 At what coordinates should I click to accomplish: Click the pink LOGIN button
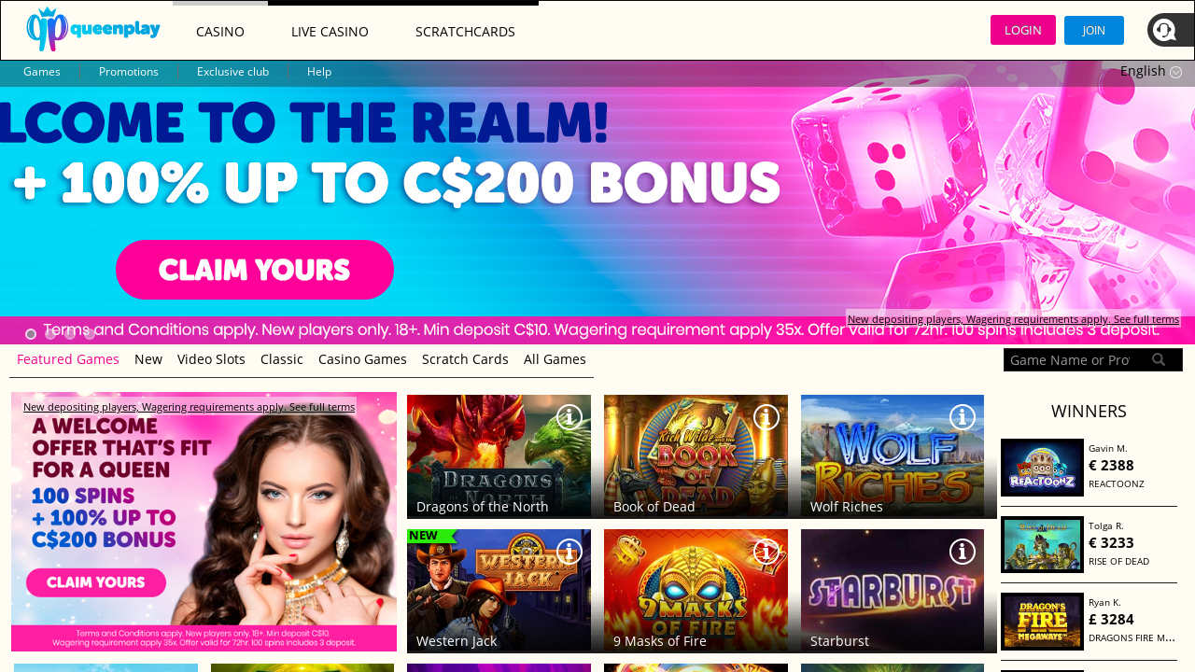click(x=1023, y=30)
